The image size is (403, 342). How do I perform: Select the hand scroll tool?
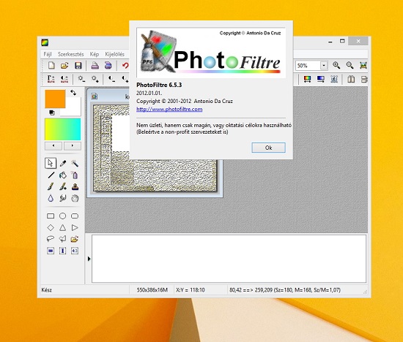(75, 198)
